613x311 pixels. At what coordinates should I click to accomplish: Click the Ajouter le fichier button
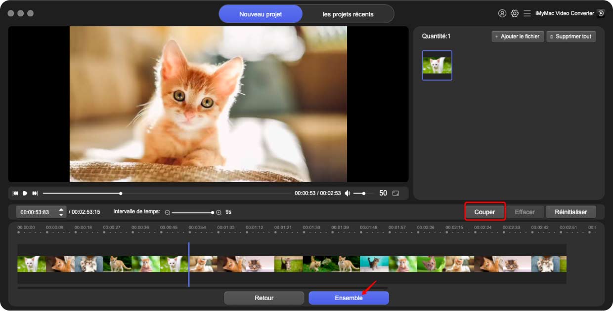click(x=518, y=37)
